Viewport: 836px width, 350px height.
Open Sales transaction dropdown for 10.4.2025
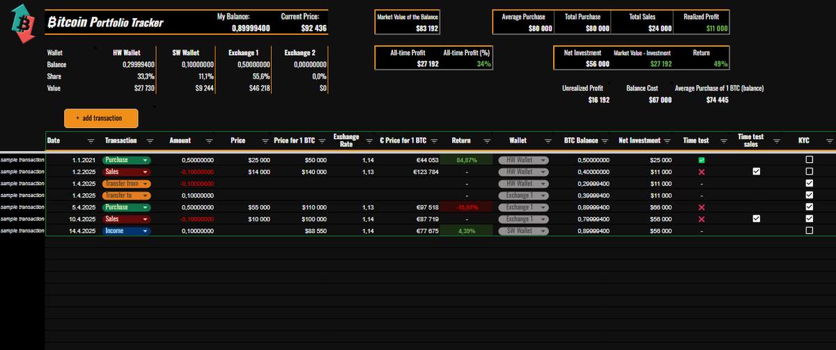pyautogui.click(x=126, y=218)
